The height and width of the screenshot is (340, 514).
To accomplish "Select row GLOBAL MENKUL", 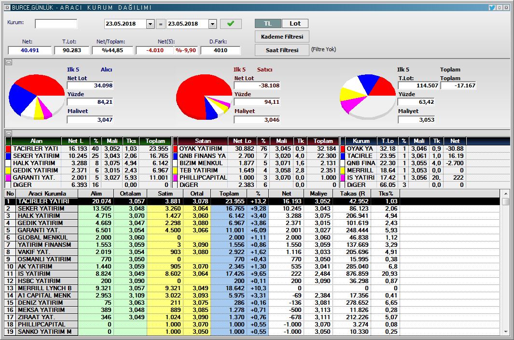I will click(252, 237).
